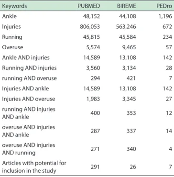The image size is (174, 177).
Task: Select BIREME value 340 in last overuse row
Action: click(131, 149)
